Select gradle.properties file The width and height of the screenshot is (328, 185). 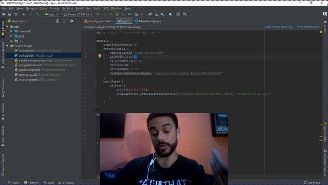click(40, 70)
